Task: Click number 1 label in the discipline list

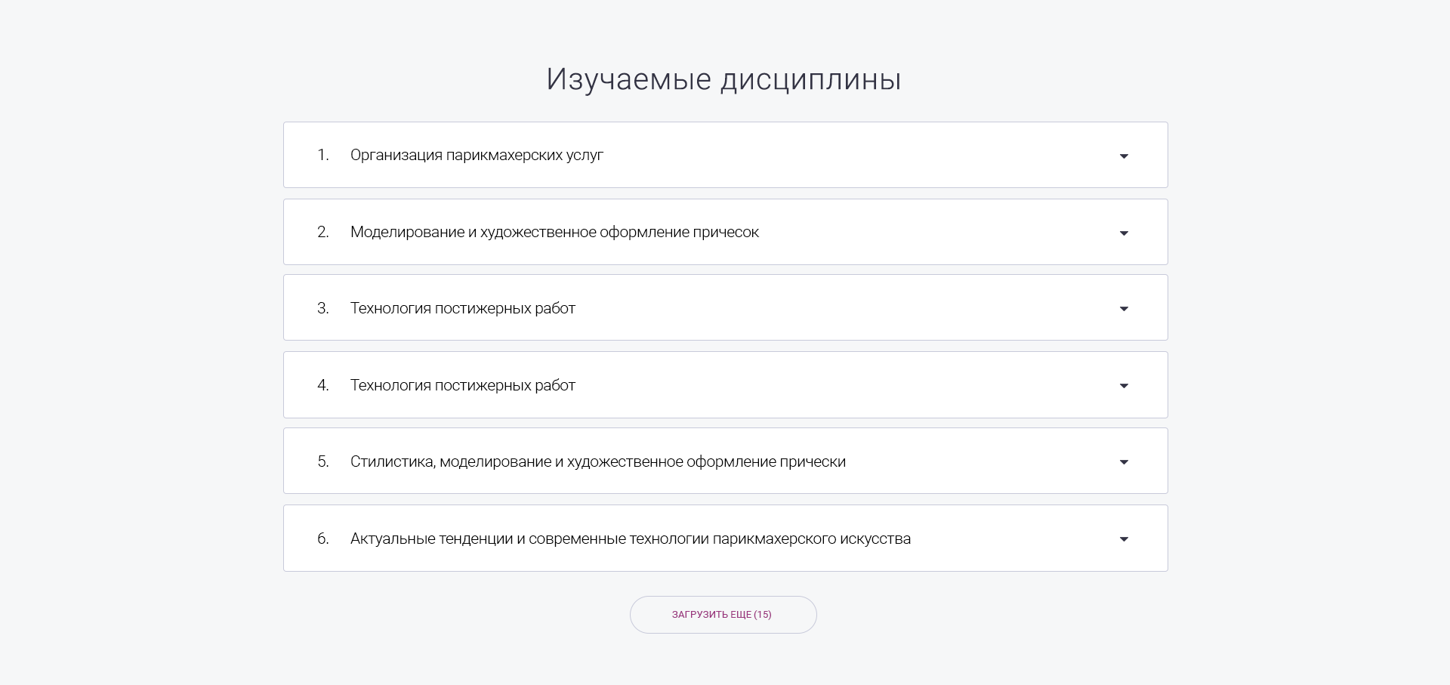Action: point(322,155)
